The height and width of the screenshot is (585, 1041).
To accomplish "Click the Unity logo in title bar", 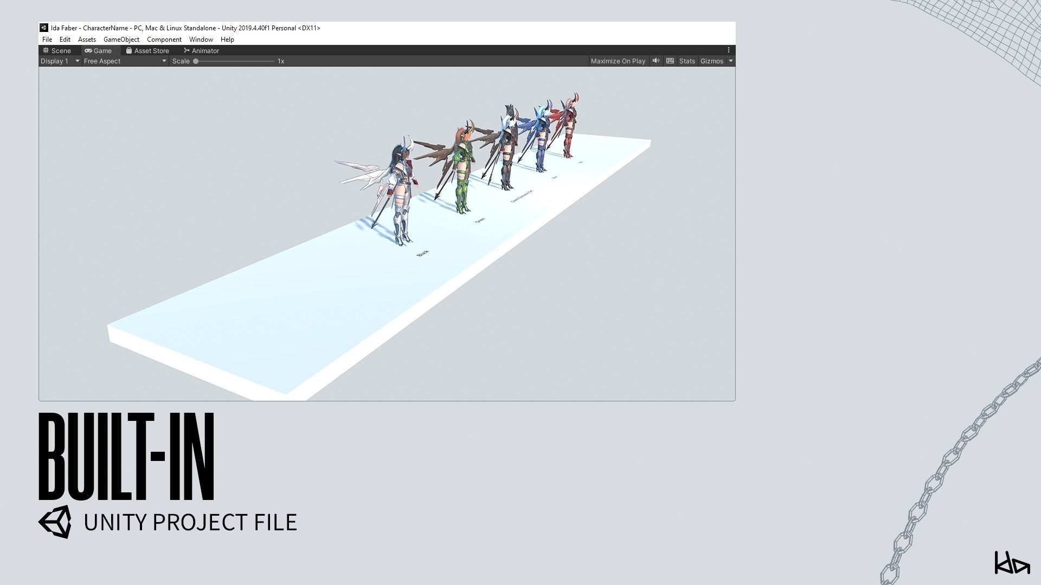I will pyautogui.click(x=44, y=28).
